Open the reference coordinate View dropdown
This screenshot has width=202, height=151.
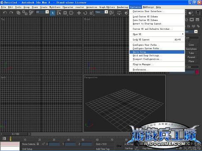pyautogui.click(x=106, y=12)
